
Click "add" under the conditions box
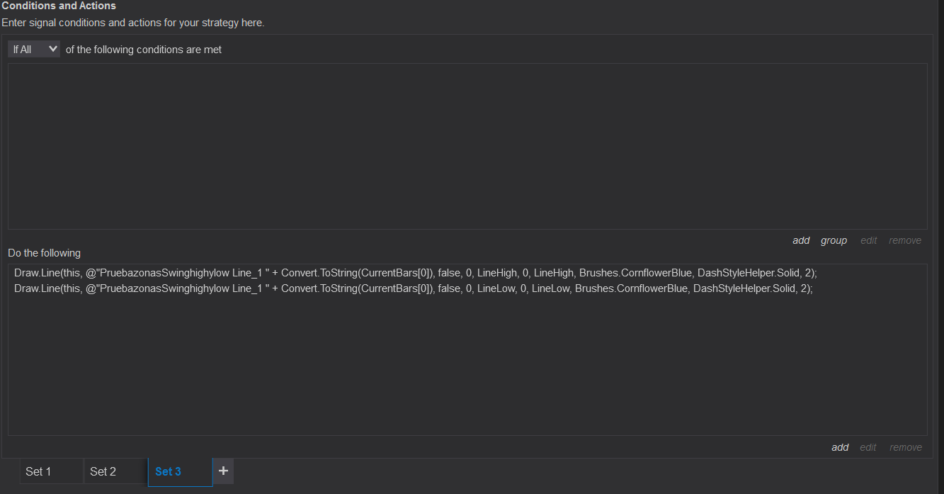click(x=801, y=241)
